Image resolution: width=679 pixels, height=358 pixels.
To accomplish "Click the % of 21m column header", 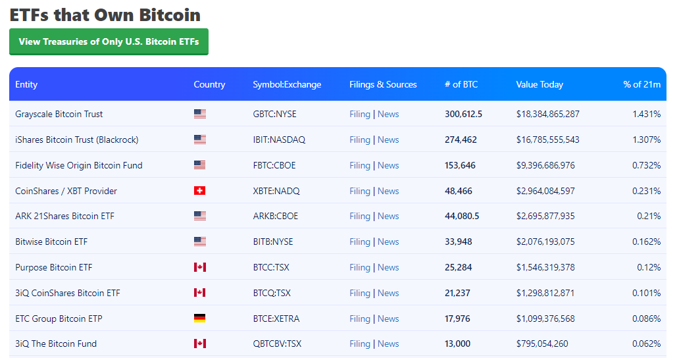I will [641, 84].
